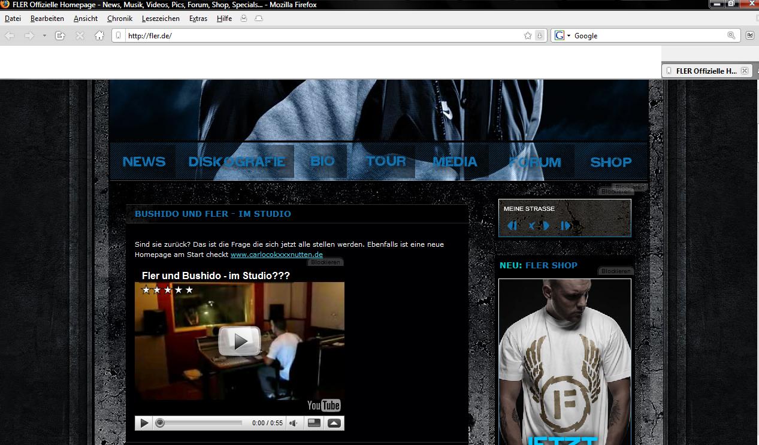Bookmark the page with the star icon
This screenshot has height=445, width=759.
coord(528,36)
